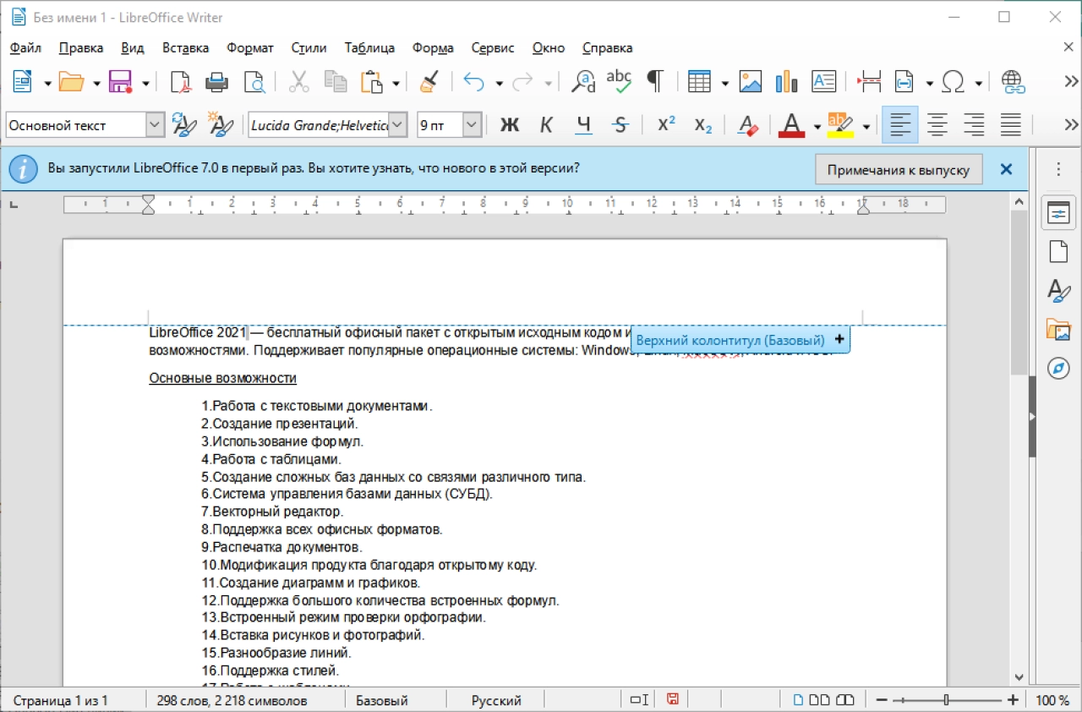1082x712 pixels.
Task: Expand Undo history dropdown arrow
Action: (499, 83)
